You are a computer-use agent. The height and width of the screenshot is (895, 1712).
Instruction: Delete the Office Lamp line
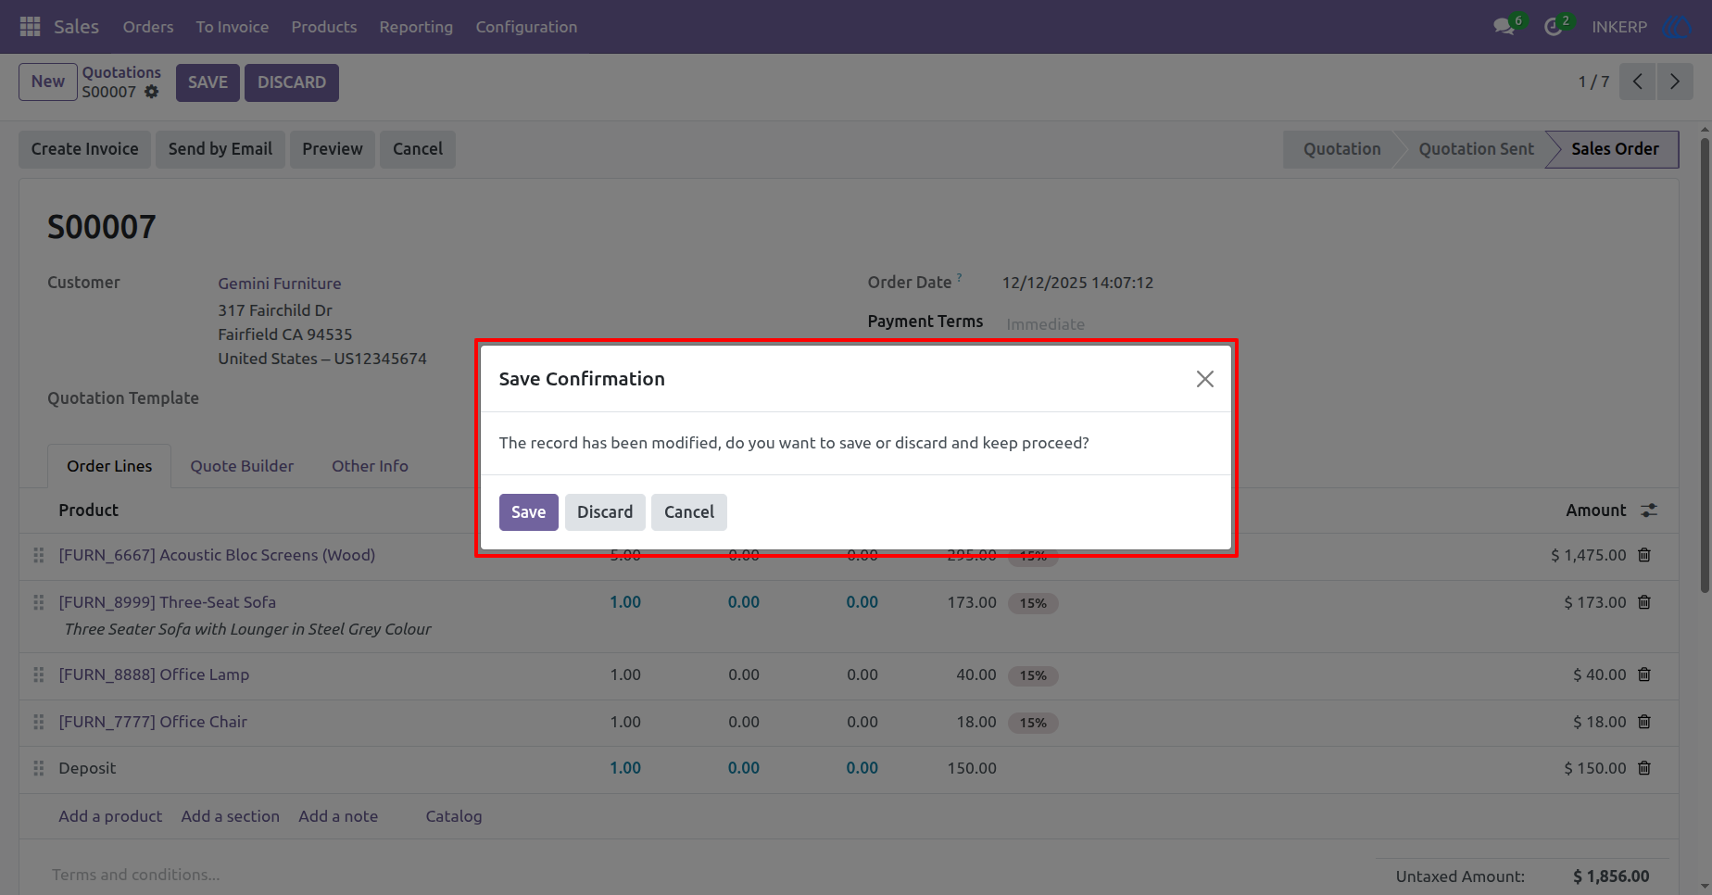pyautogui.click(x=1644, y=674)
